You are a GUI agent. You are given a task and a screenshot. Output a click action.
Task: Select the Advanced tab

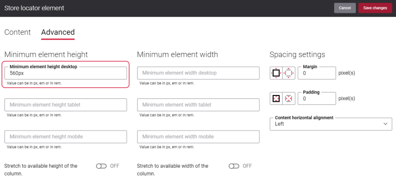[x=58, y=32]
